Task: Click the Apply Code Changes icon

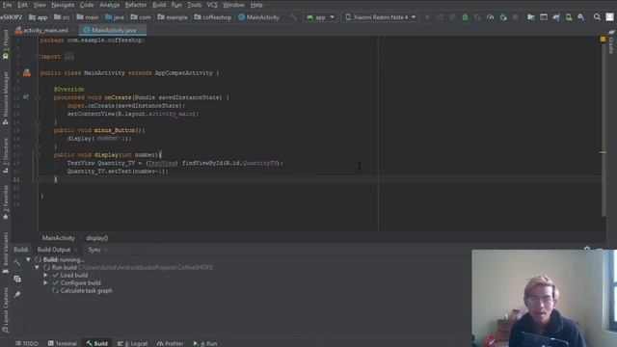Action: 452,17
